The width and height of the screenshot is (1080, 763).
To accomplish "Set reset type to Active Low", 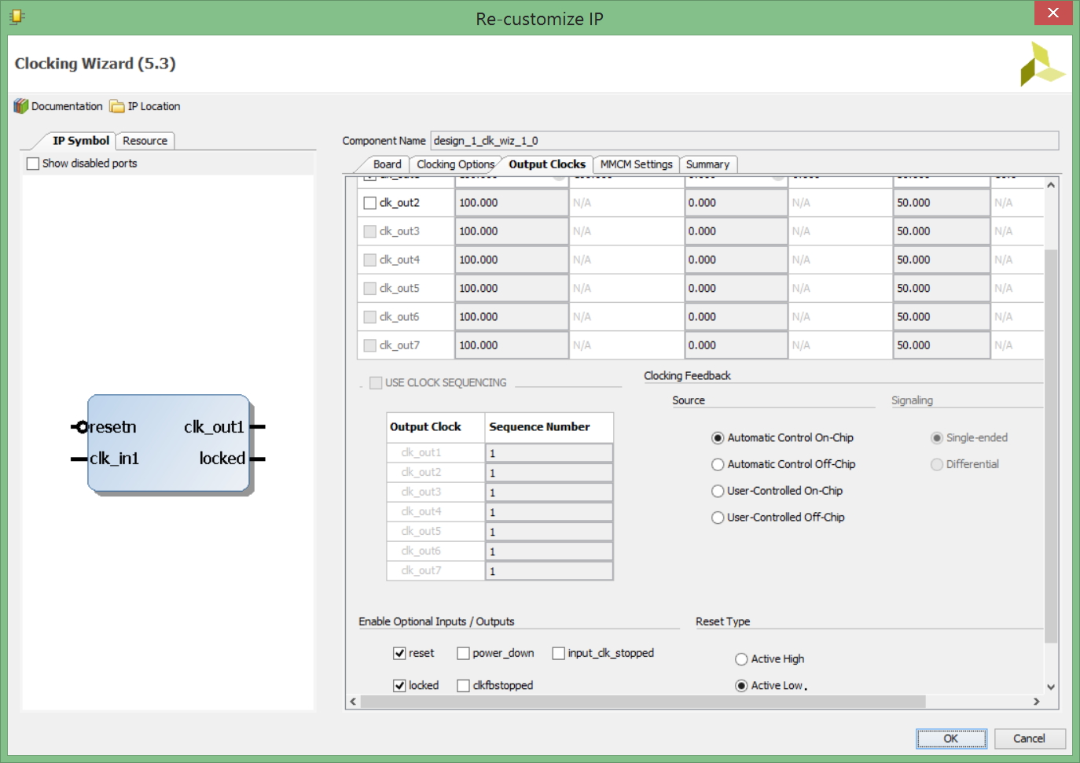I will click(741, 686).
